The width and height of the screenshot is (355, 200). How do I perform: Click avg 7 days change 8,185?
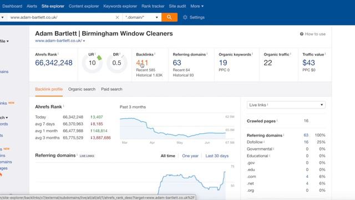click(97, 124)
